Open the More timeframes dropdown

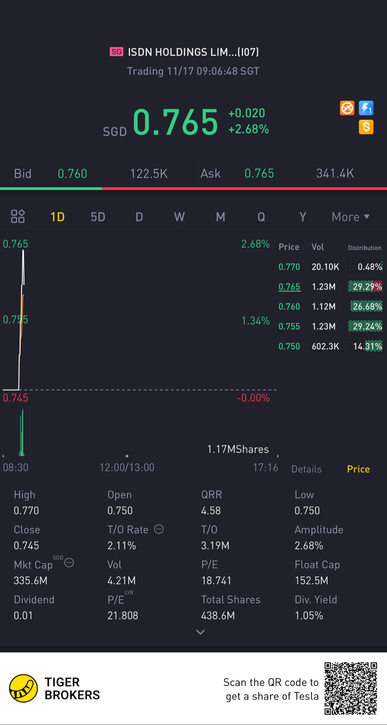(350, 217)
